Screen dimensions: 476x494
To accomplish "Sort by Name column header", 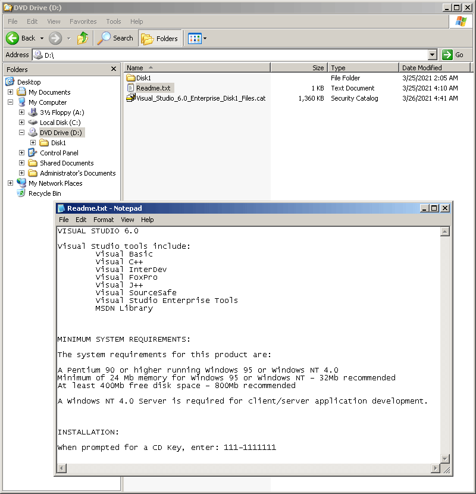I will pyautogui.click(x=197, y=68).
